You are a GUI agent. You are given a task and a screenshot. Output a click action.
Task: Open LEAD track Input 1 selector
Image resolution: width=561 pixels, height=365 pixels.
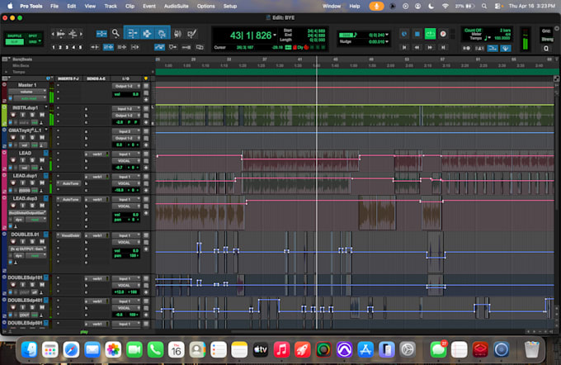click(127, 154)
